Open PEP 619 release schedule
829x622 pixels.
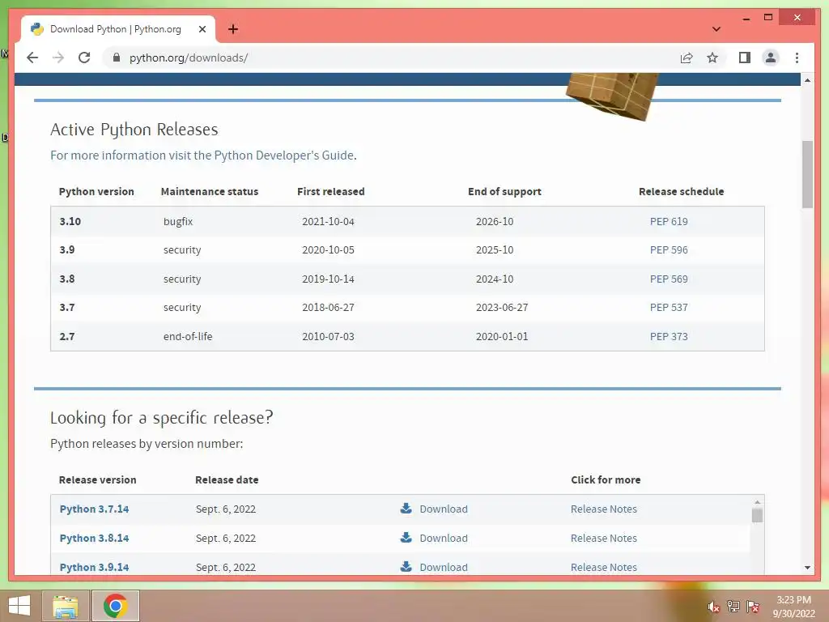pos(669,222)
